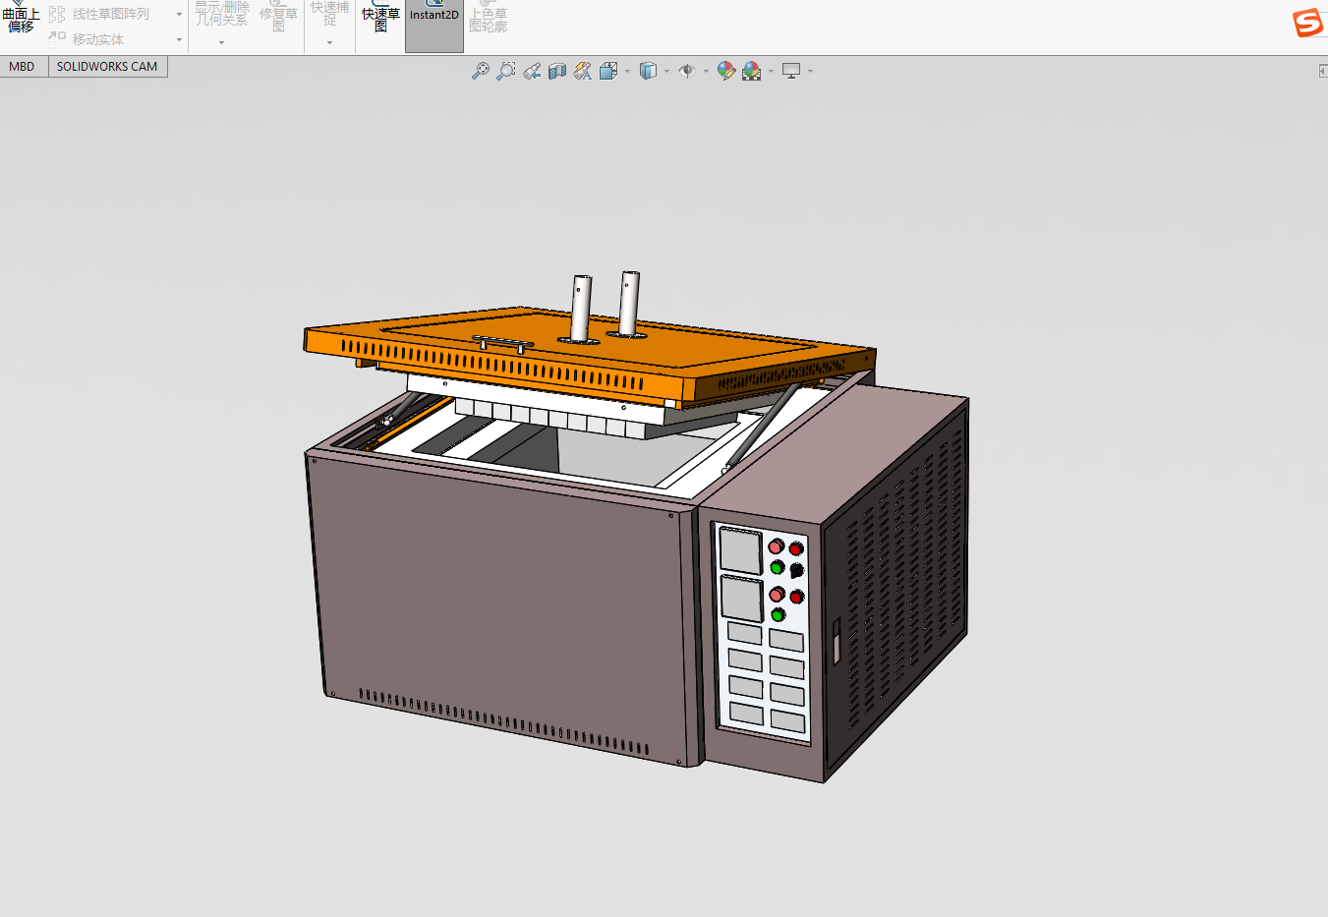Click the View Settings monitor icon

coord(791,71)
